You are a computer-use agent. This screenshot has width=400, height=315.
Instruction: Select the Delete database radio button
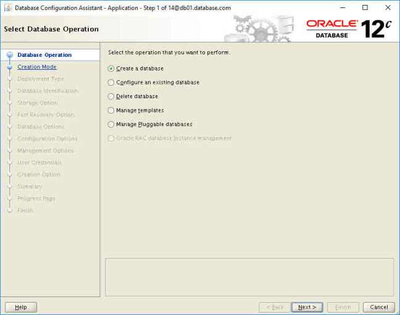click(x=111, y=96)
